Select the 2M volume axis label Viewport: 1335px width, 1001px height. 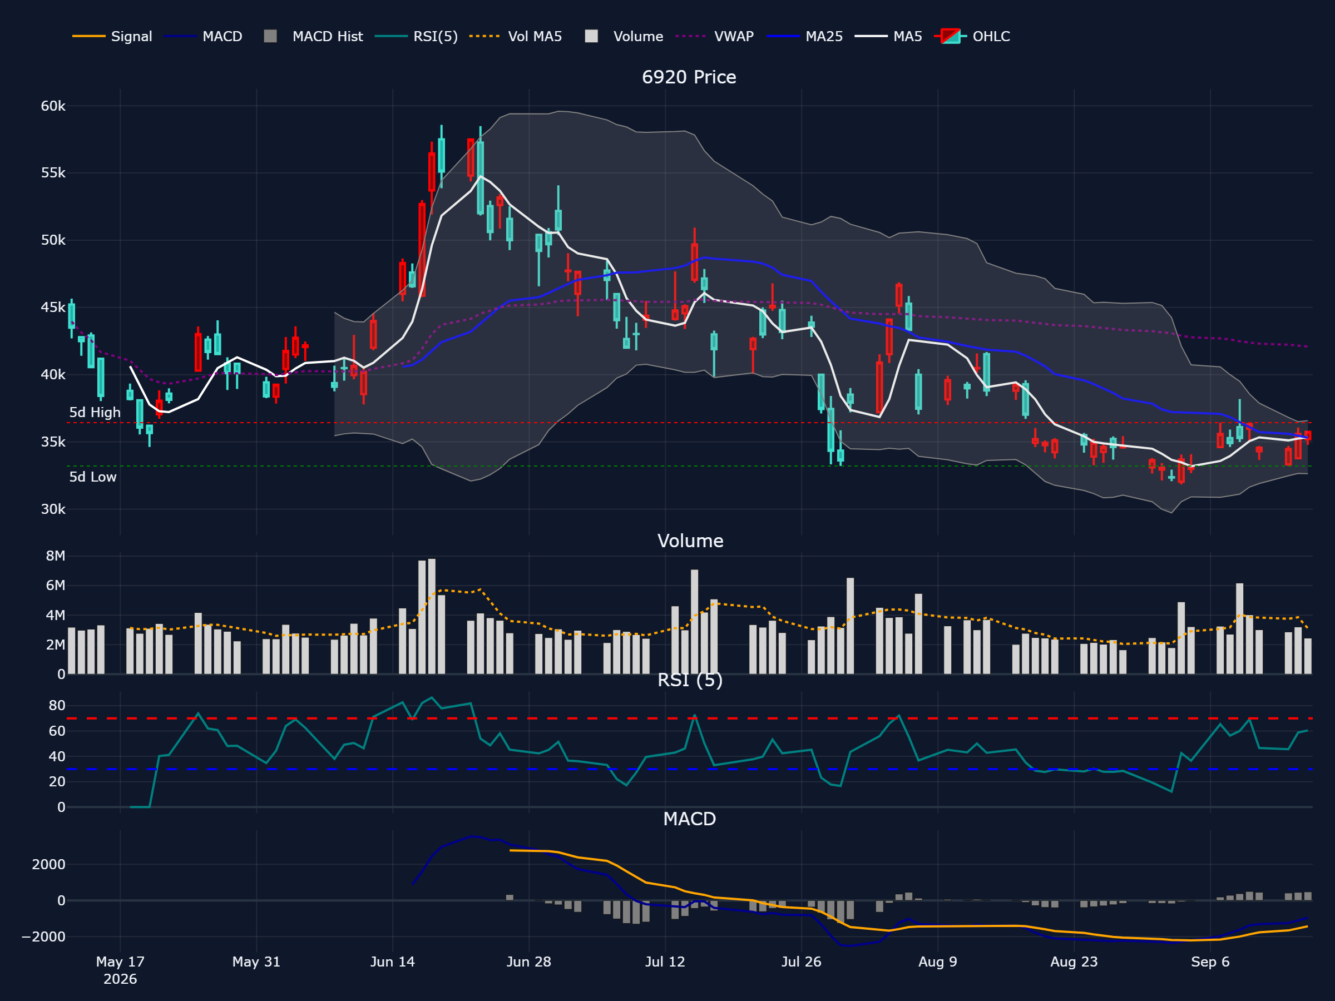56,645
